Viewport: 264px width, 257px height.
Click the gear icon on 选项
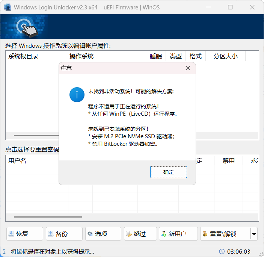pyautogui.click(x=90, y=234)
